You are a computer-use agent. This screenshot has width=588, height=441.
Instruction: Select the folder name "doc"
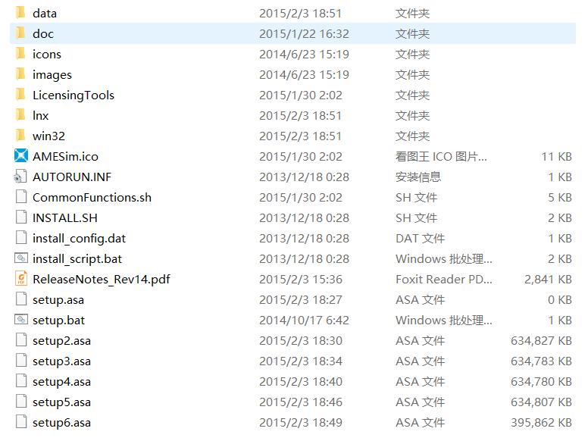click(x=43, y=34)
